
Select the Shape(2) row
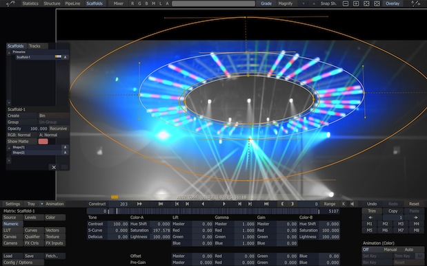tap(37, 153)
